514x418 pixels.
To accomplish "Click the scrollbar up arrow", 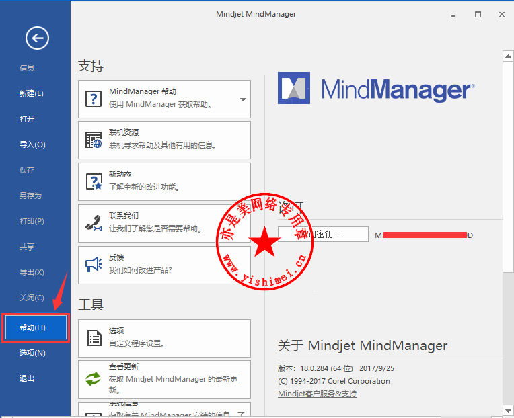I will [508, 56].
